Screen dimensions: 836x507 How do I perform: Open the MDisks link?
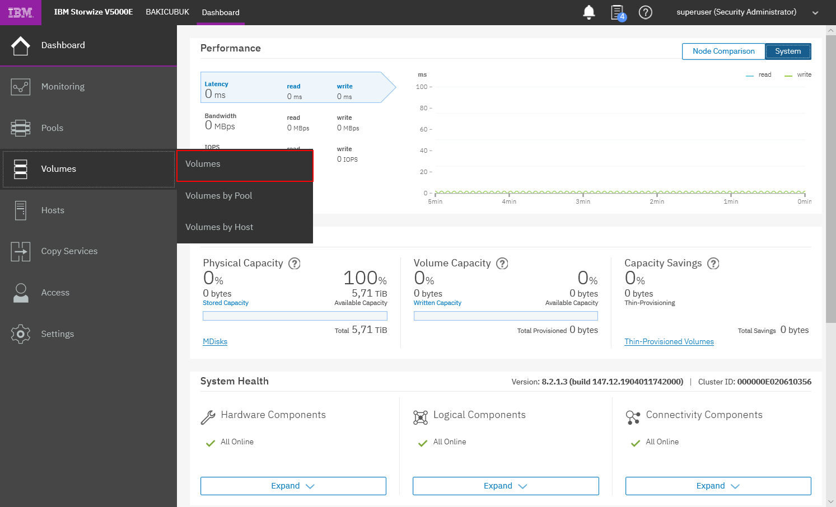215,342
